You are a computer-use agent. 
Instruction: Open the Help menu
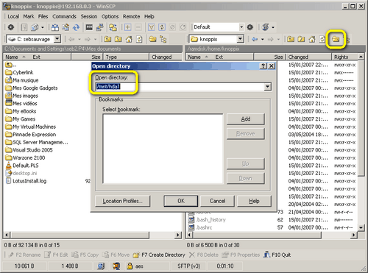(149, 16)
